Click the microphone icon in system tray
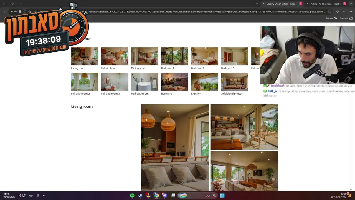 [x=38, y=196]
